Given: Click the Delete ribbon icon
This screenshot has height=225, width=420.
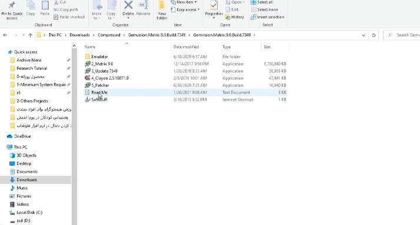Looking at the screenshot, I should point(128,9).
